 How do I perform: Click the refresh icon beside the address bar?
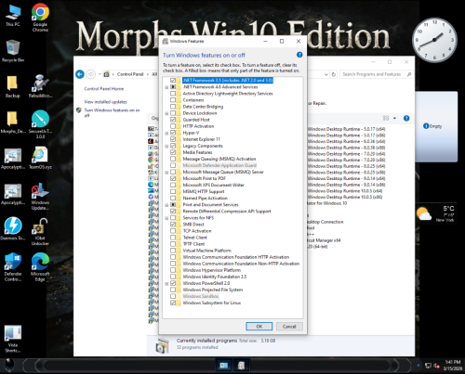[x=334, y=74]
